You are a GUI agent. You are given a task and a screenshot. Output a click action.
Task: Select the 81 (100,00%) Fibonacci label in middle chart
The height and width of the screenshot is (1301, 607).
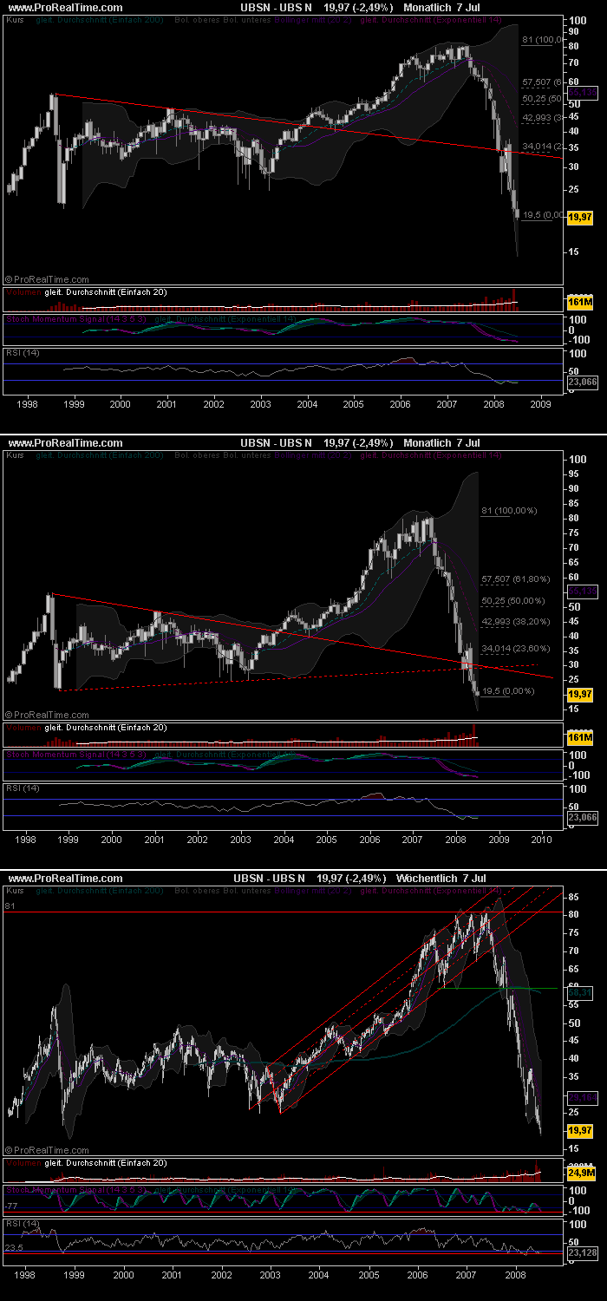pos(509,511)
